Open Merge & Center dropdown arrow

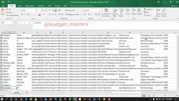81,14
